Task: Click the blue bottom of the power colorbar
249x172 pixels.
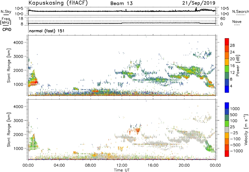Action: point(227,89)
